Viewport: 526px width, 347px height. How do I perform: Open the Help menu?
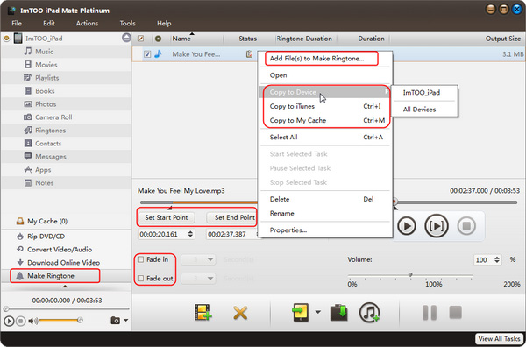[164, 24]
